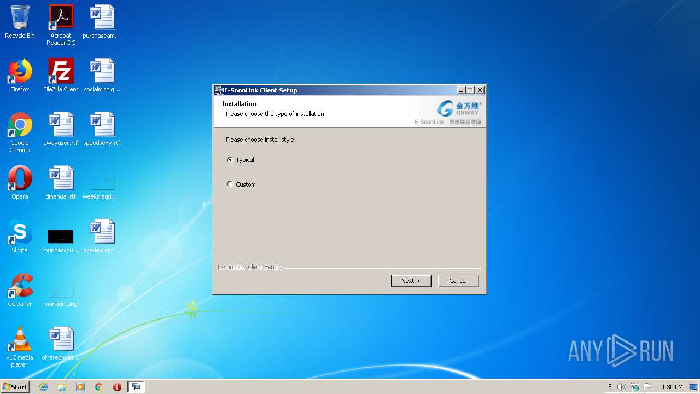
Task: Select speedsexy.rtf file
Action: (102, 129)
